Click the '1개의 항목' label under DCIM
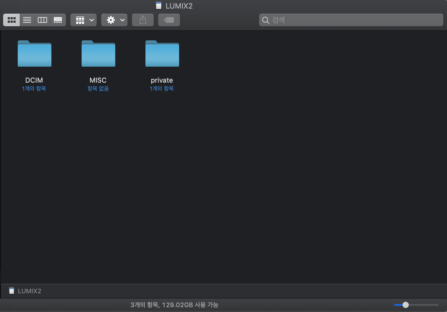This screenshot has width=447, height=312. click(34, 89)
